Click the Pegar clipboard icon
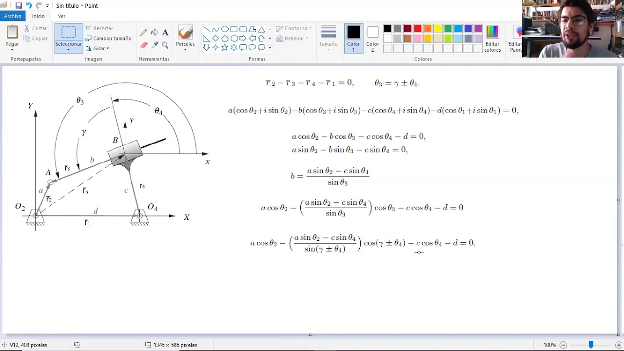Image resolution: width=624 pixels, height=351 pixels. coord(12,33)
